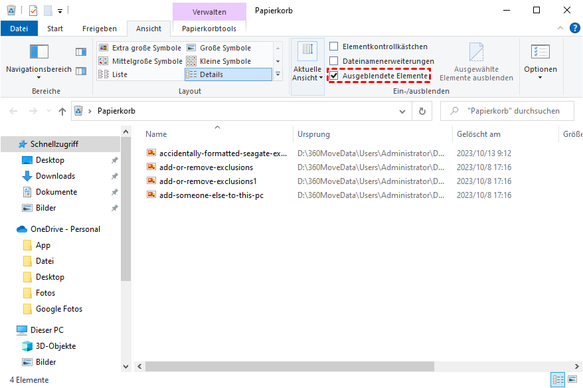Sort by the Name column header
Image resolution: width=583 pixels, height=388 pixels.
click(218, 134)
